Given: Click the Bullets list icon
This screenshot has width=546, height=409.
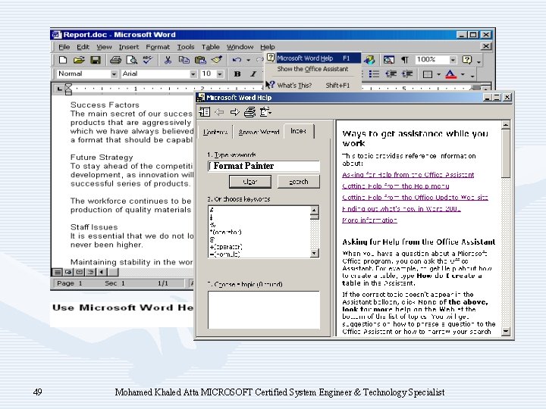Looking at the screenshot, I should [x=374, y=74].
